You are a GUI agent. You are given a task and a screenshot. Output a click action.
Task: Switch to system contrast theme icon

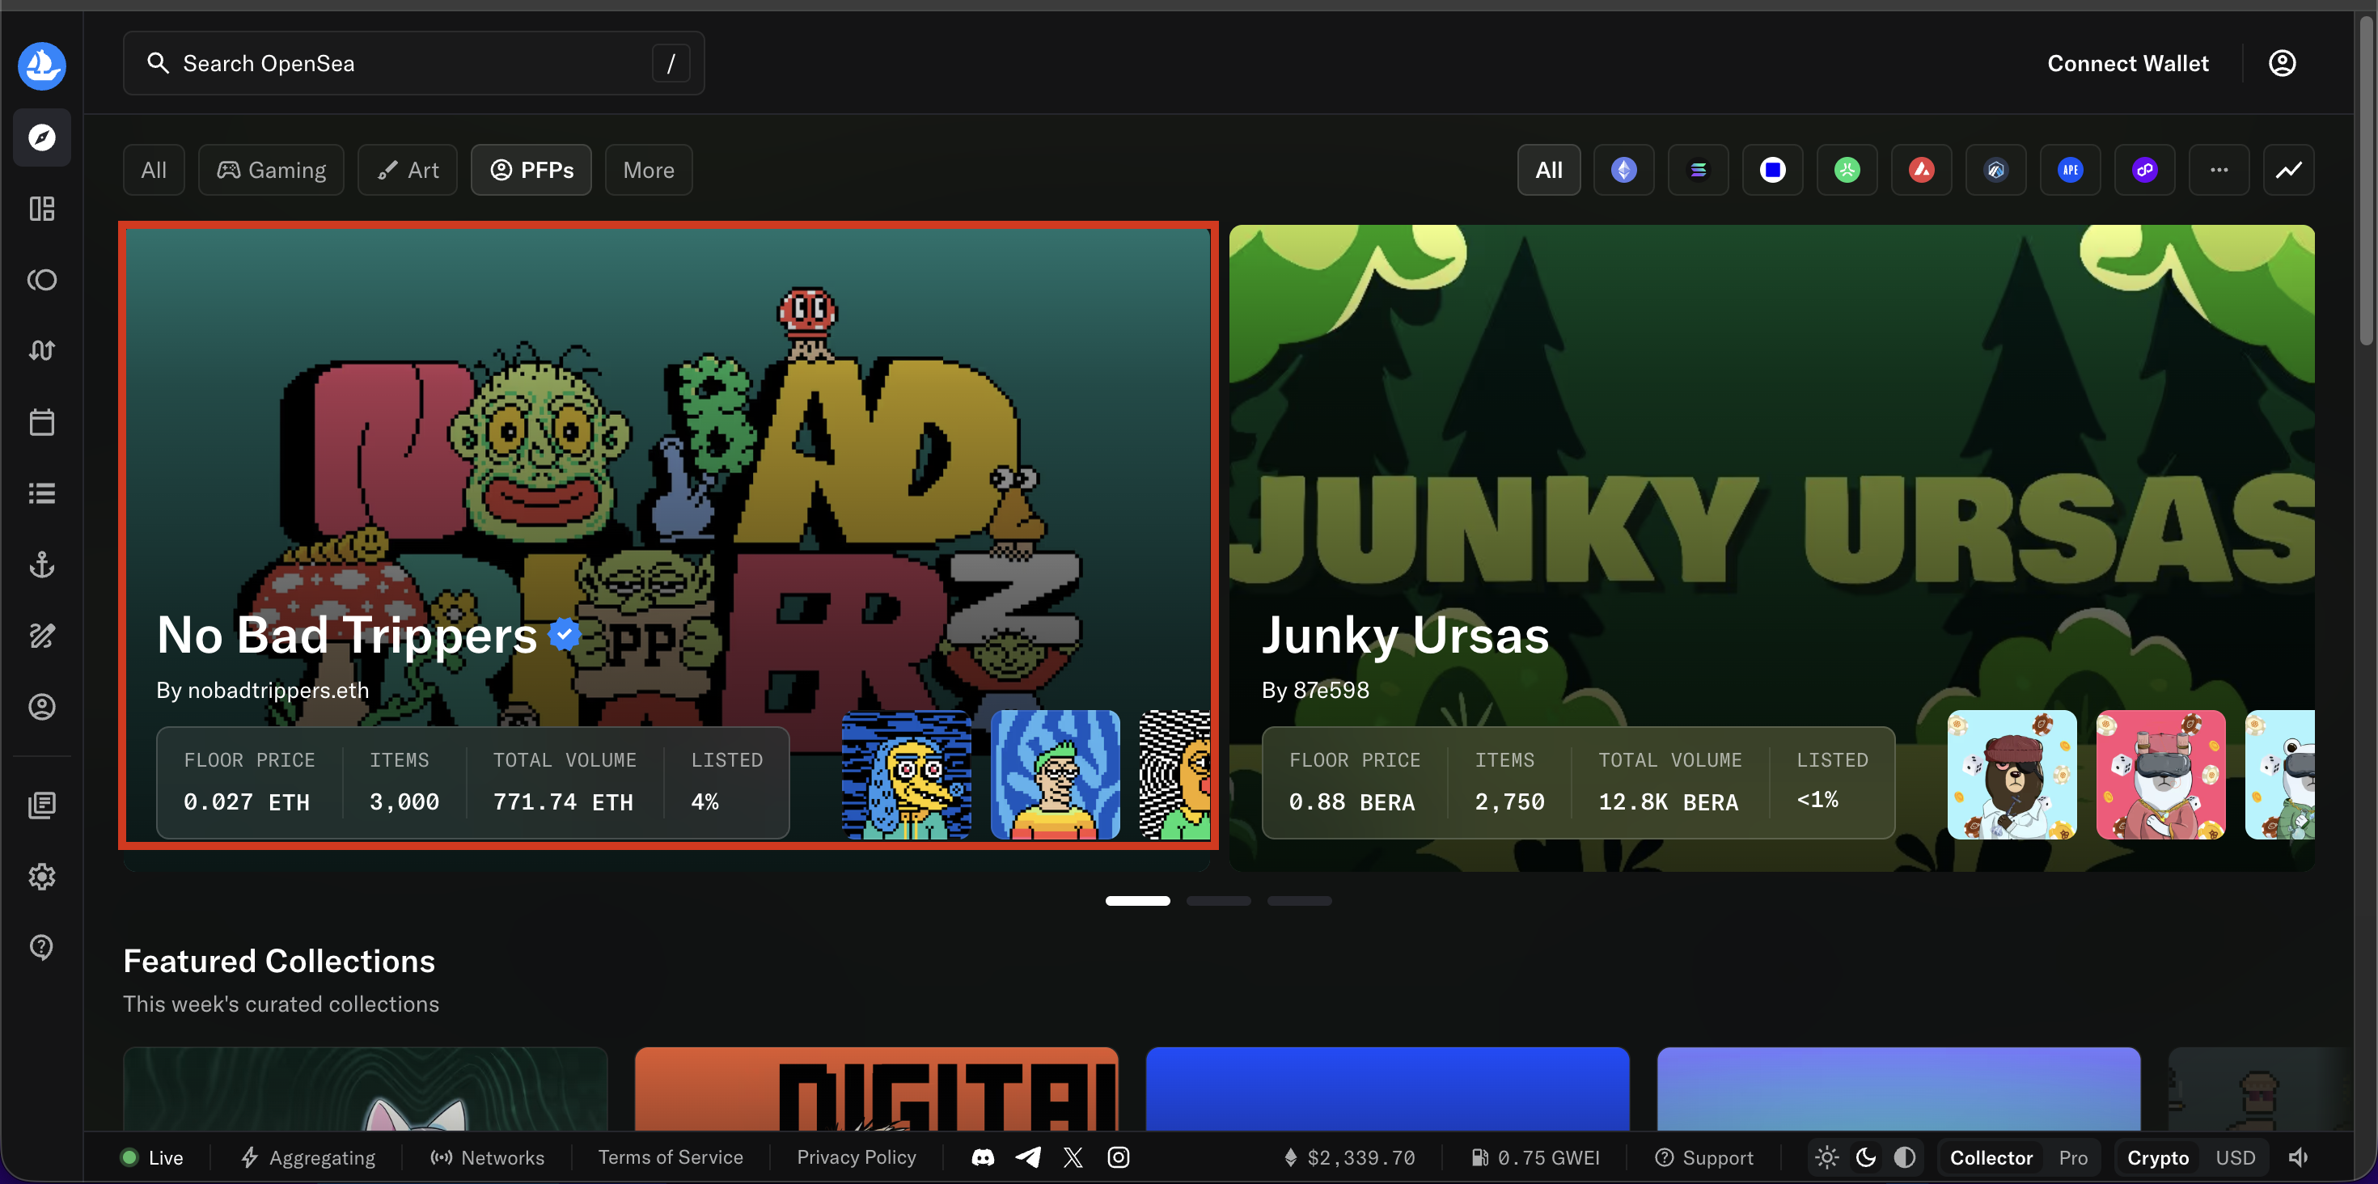coord(1905,1157)
